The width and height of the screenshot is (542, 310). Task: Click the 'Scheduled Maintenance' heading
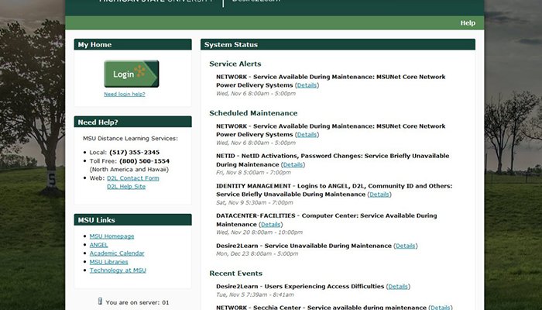point(253,113)
